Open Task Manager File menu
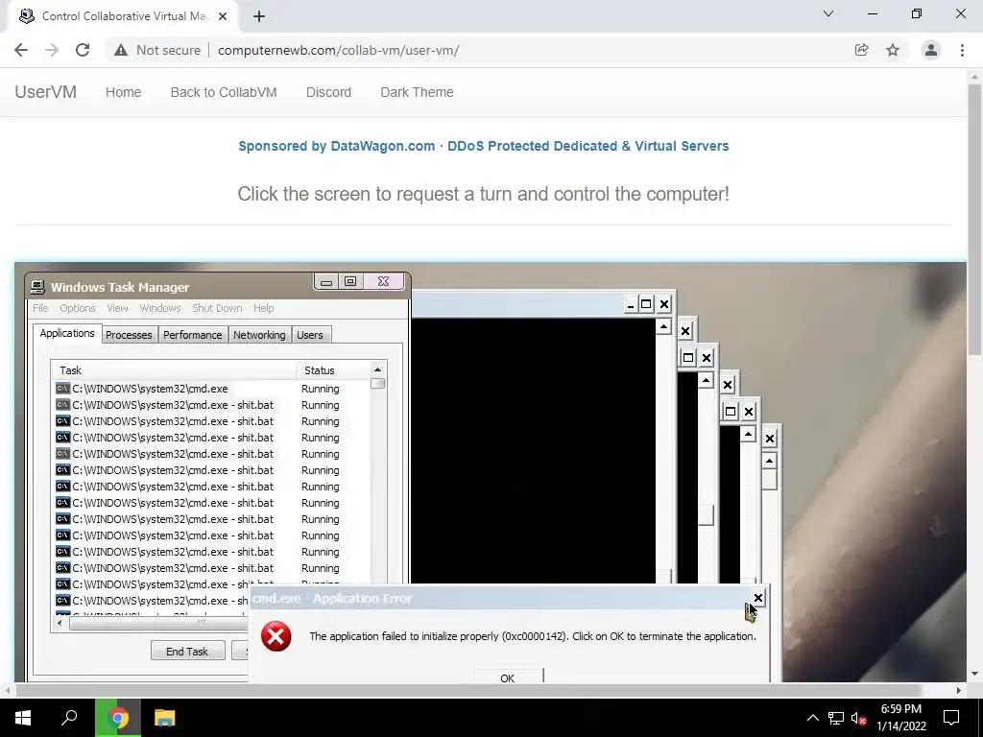This screenshot has width=983, height=737. tap(40, 308)
